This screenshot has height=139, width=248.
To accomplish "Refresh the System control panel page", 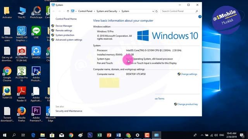I will point(157,11).
